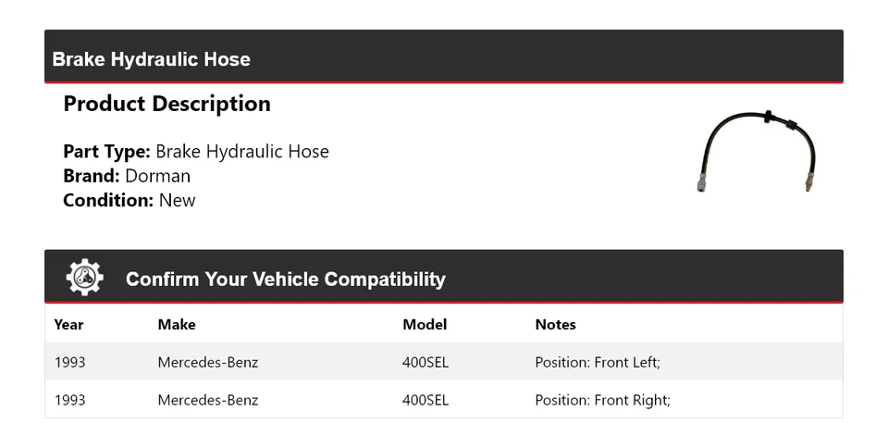
Task: Click 400SEL in the Front Left row
Action: pyautogui.click(x=425, y=362)
